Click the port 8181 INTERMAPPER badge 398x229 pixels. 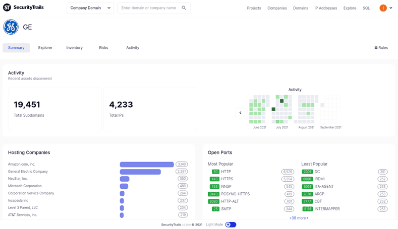(x=307, y=209)
